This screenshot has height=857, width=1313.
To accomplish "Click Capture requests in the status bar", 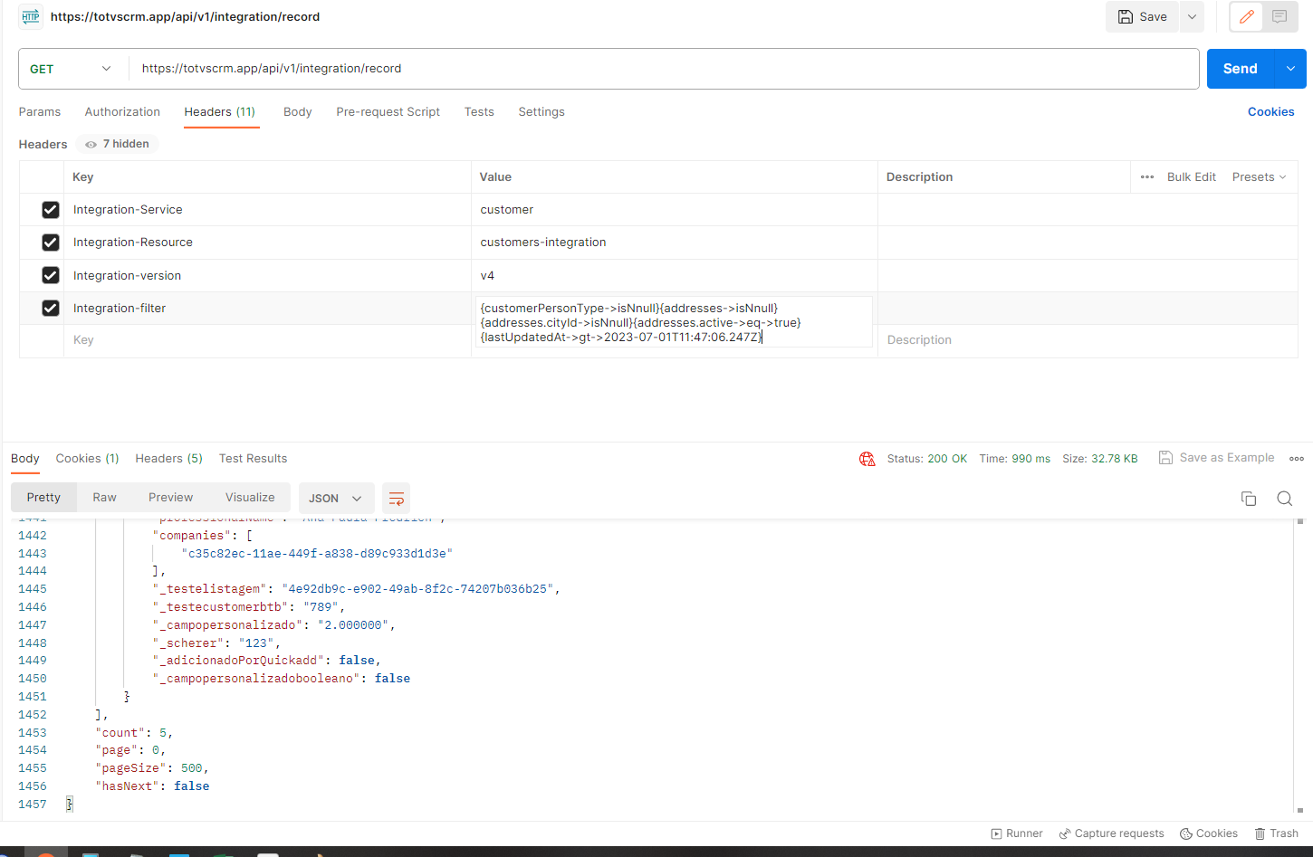I will [1112, 833].
